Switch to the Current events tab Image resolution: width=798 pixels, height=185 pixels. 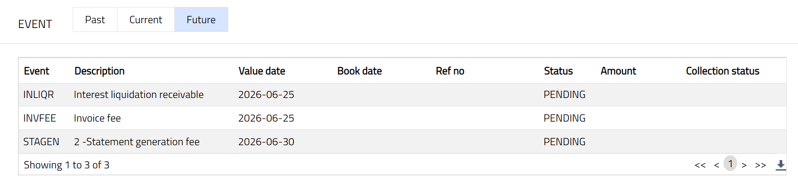point(146,20)
